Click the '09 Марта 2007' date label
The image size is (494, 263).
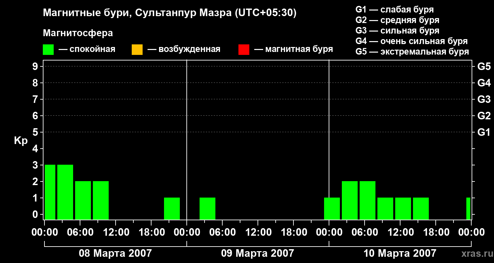pyautogui.click(x=258, y=253)
